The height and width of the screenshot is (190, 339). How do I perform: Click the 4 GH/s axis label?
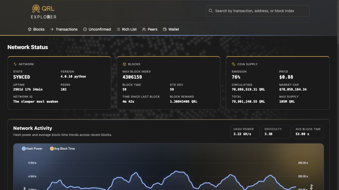point(32,176)
